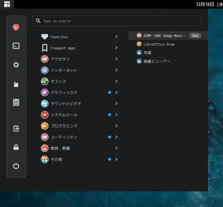The height and width of the screenshot is (207, 223).
Task: Open settings gear in sidebar
Action: click(16, 65)
